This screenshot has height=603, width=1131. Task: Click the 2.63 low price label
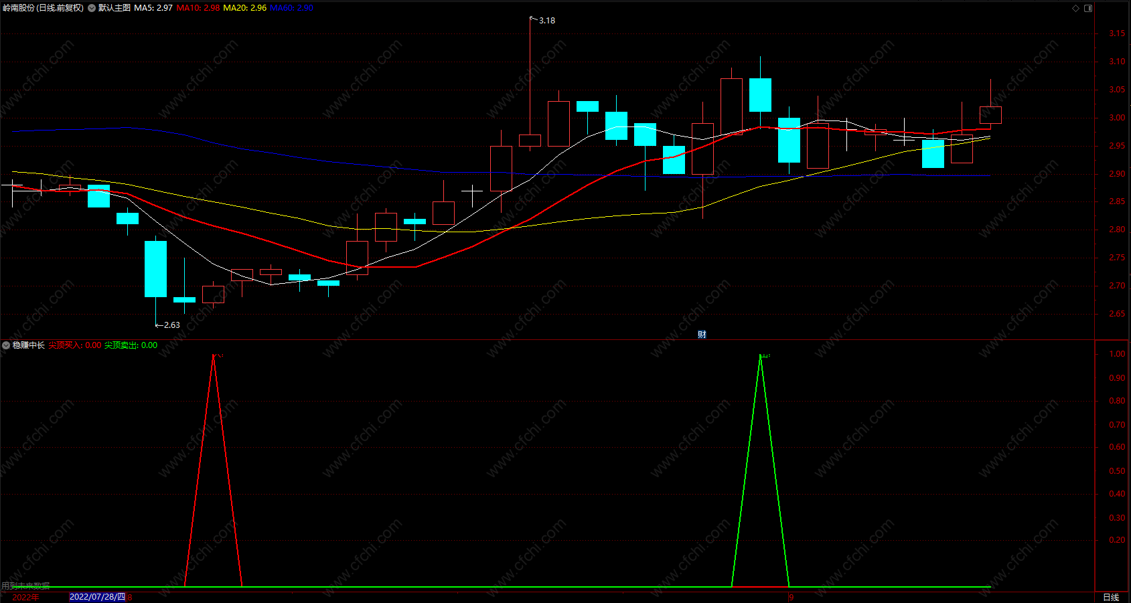tap(171, 325)
